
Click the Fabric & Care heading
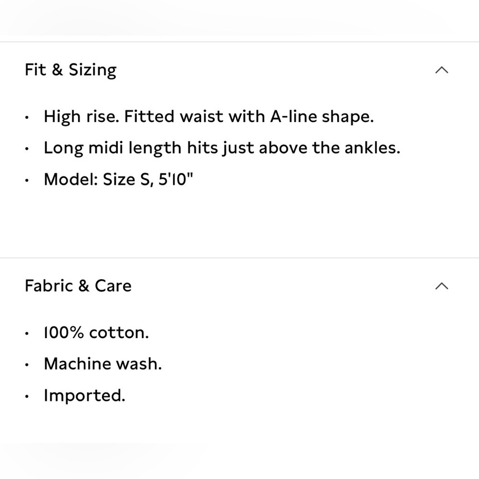78,286
